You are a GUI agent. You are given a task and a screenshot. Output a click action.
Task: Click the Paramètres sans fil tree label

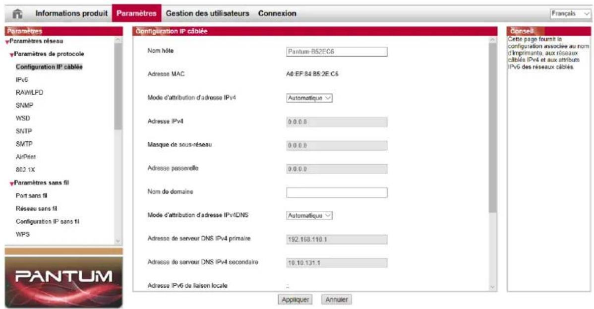coord(42,183)
